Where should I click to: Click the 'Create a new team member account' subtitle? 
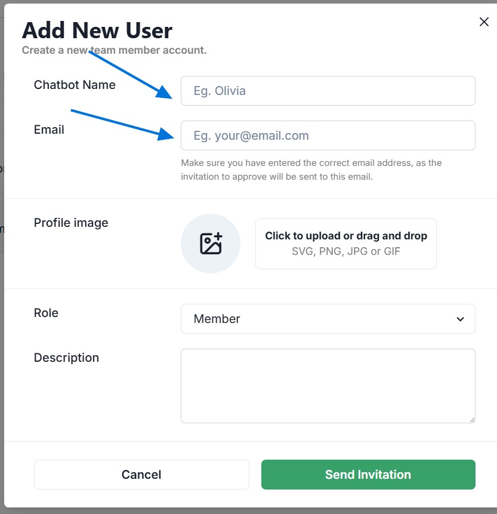click(114, 50)
